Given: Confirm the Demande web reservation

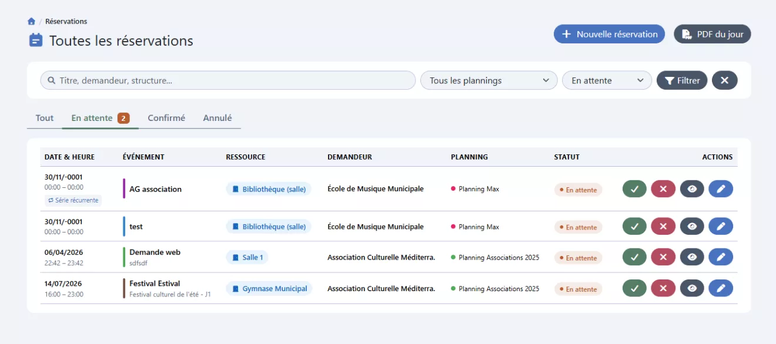Looking at the screenshot, I should (634, 257).
